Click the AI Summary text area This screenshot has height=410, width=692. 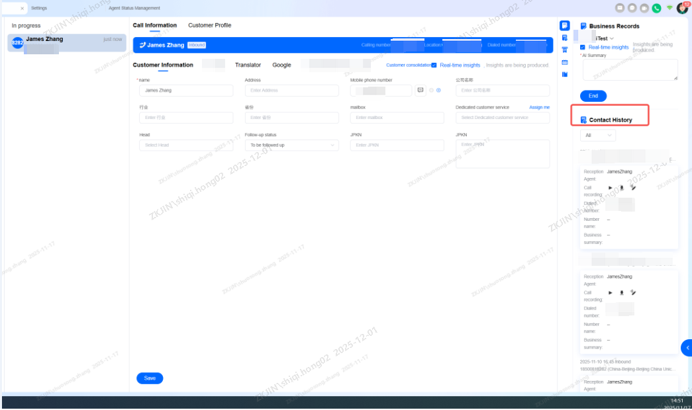pyautogui.click(x=629, y=70)
